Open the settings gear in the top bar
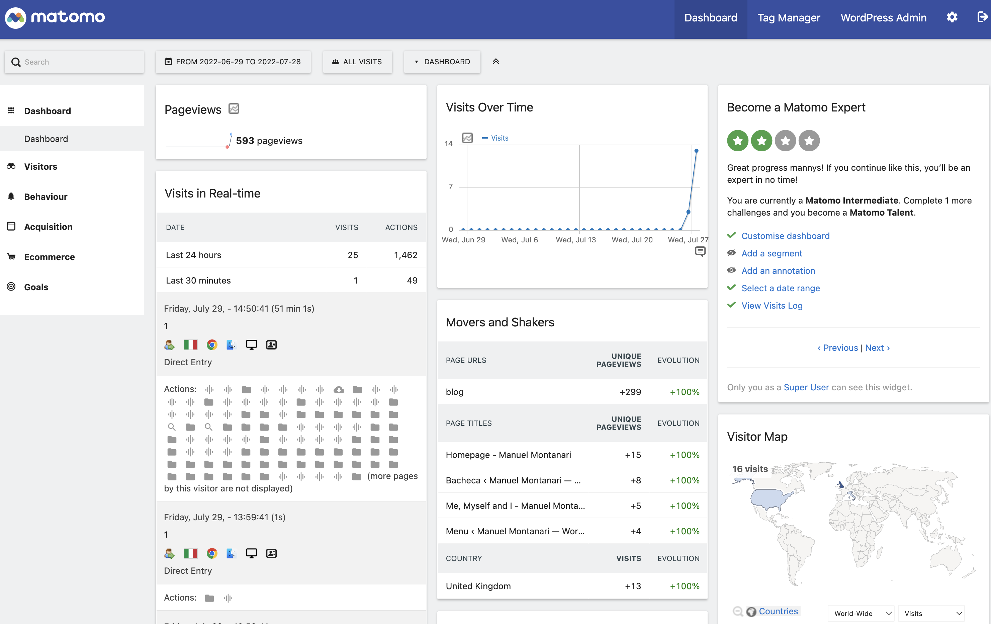 (x=952, y=17)
